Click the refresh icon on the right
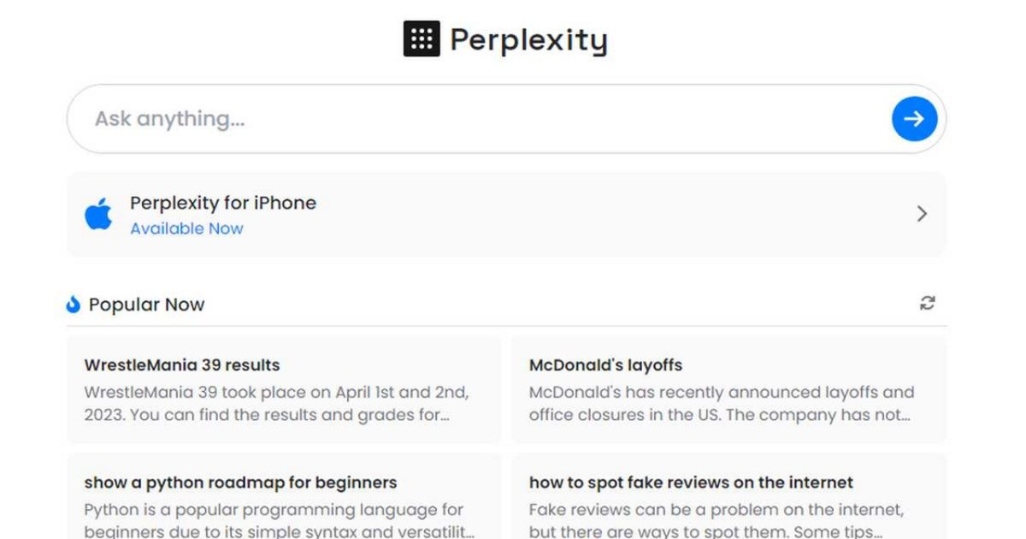The image size is (1026, 539). [929, 303]
